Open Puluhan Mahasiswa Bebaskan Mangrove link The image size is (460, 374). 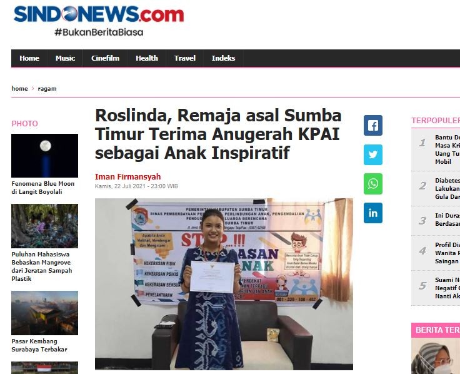(x=42, y=266)
